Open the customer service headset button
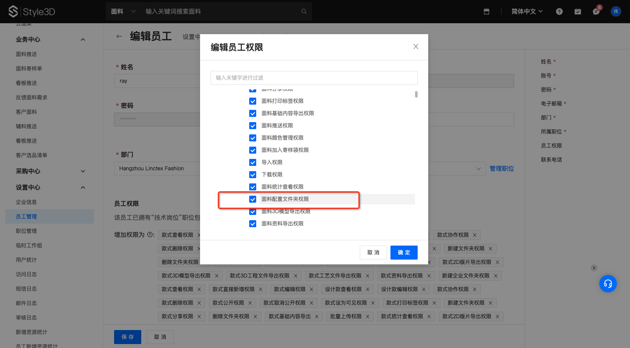The image size is (630, 348). [x=608, y=284]
